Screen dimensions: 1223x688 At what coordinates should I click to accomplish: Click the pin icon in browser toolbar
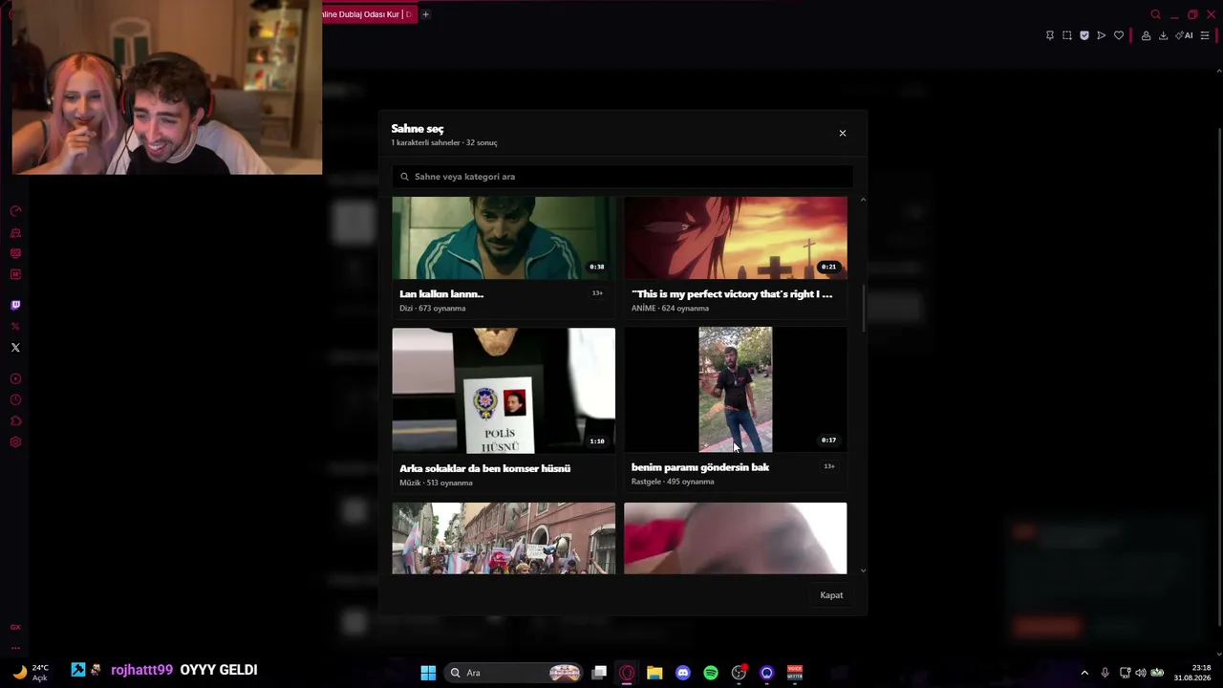pos(1049,35)
